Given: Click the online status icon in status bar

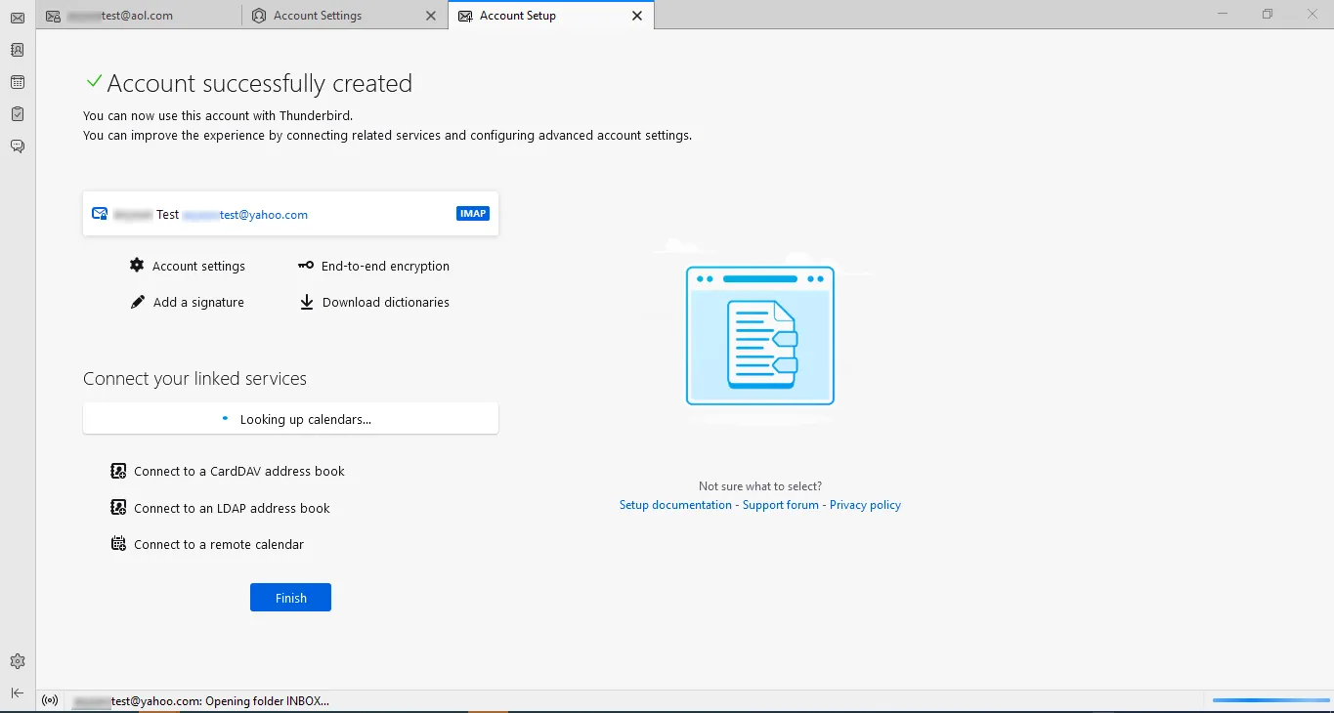Looking at the screenshot, I should click(x=51, y=700).
